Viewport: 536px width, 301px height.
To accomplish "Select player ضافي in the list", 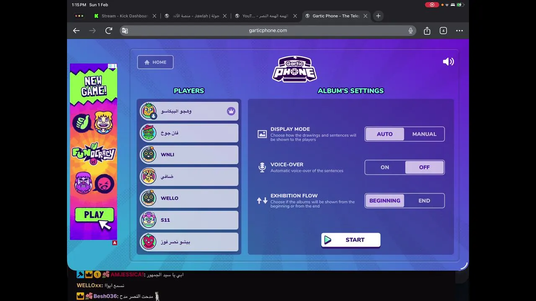I will click(x=189, y=176).
